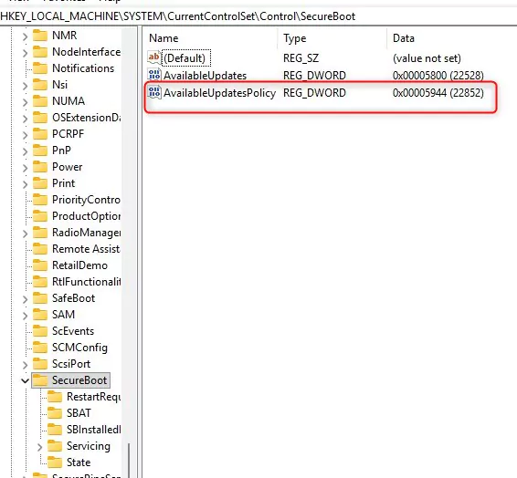
Task: Click the SecureBoot folder icon
Action: [40, 380]
